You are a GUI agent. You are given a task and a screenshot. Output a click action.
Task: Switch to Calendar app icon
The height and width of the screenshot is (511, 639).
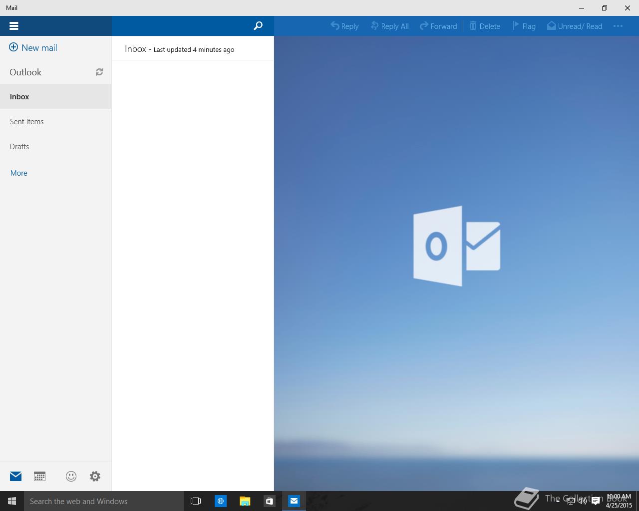(x=40, y=476)
